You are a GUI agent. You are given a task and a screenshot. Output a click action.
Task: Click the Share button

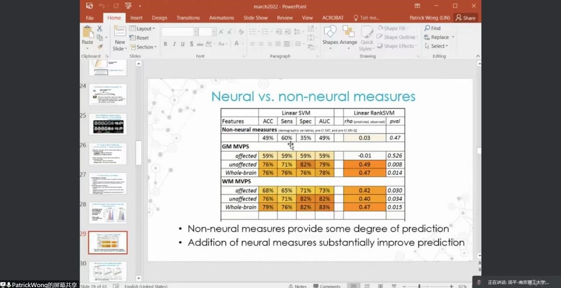(466, 18)
